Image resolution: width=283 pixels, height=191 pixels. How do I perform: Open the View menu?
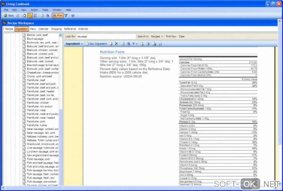pyautogui.click(x=24, y=10)
